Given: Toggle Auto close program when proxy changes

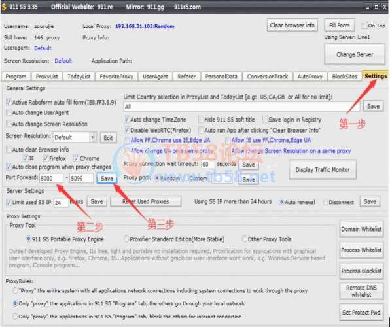Looking at the screenshot, I should pyautogui.click(x=9, y=167).
